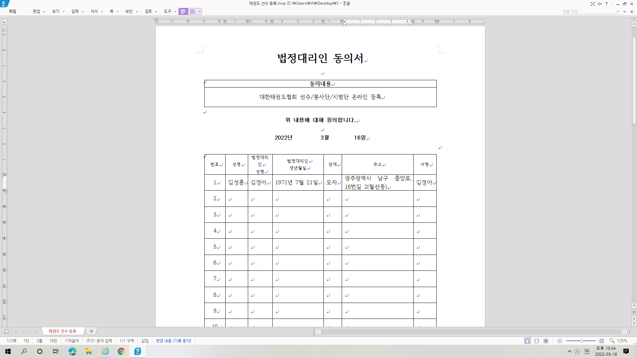Click the purple document tools icon in menu bar
This screenshot has width=637, height=358.
click(x=183, y=12)
